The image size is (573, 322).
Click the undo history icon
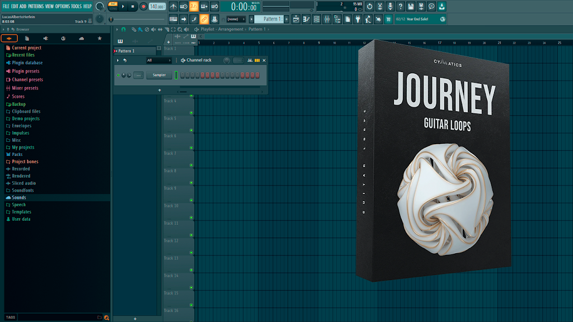[x=369, y=6]
